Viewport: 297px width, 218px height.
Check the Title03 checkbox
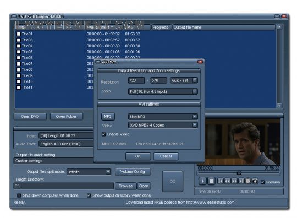click(x=19, y=40)
